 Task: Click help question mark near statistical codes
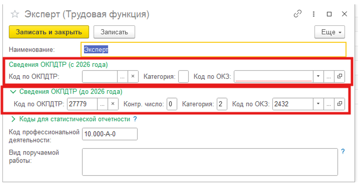tap(135, 119)
